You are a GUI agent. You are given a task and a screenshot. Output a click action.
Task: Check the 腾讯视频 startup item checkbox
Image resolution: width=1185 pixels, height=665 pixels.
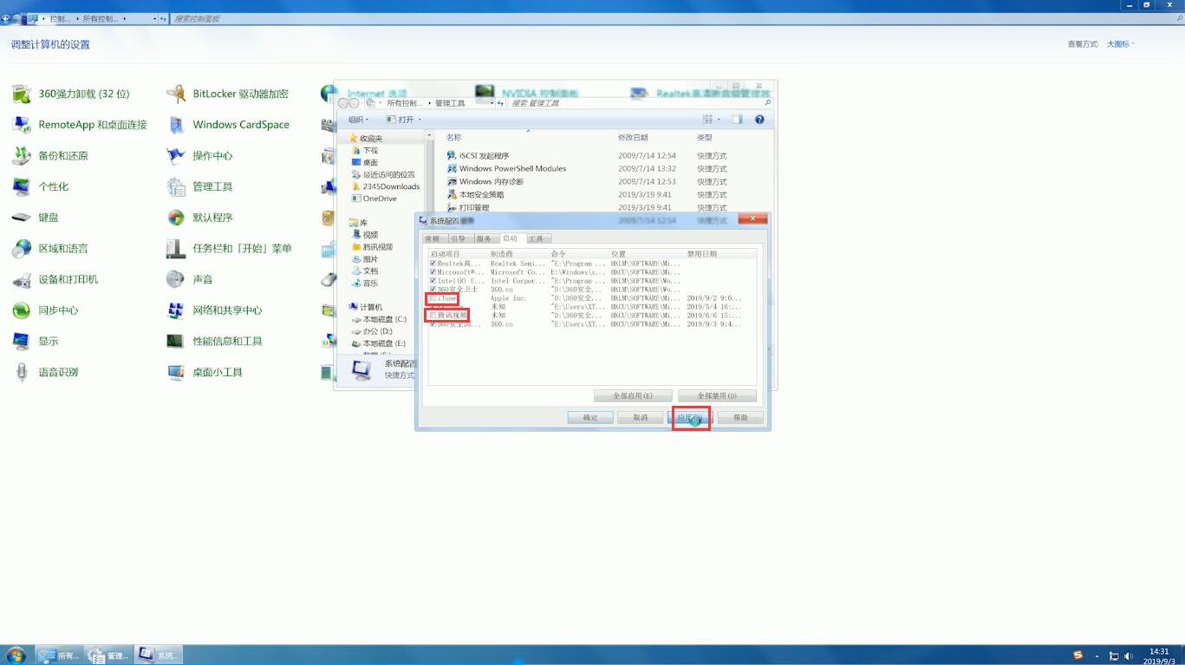(433, 316)
